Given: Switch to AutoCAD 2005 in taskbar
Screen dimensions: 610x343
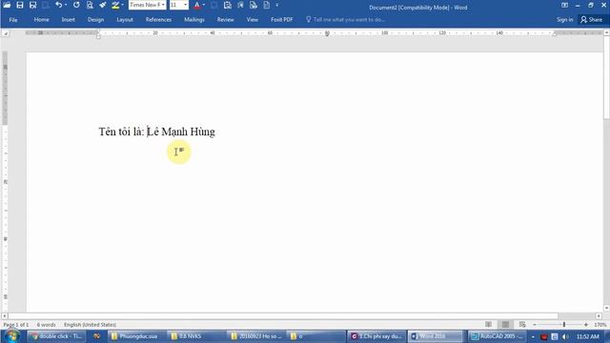Looking at the screenshot, I should coord(497,336).
